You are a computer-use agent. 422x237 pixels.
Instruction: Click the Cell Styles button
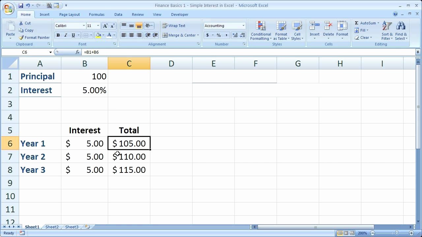click(297, 31)
